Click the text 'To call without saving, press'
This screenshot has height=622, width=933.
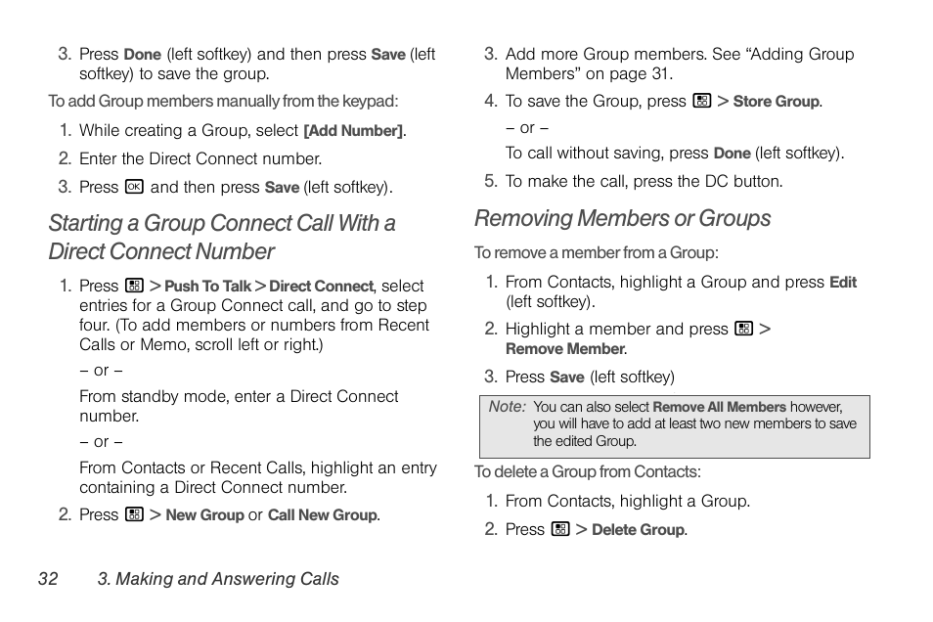[606, 153]
